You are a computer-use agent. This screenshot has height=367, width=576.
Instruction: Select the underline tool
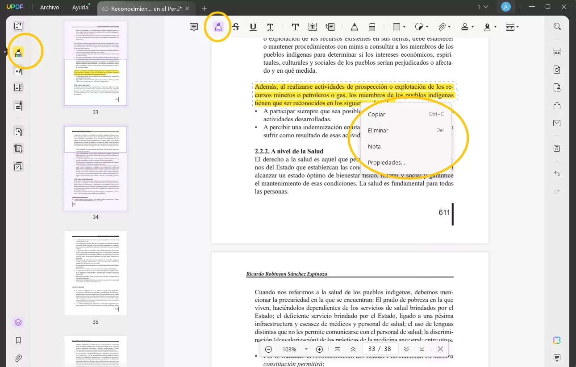coord(253,27)
